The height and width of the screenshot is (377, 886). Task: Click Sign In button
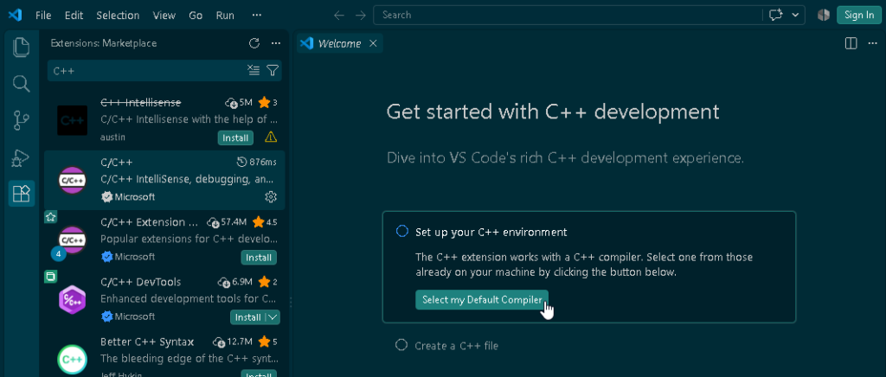pyautogui.click(x=859, y=16)
